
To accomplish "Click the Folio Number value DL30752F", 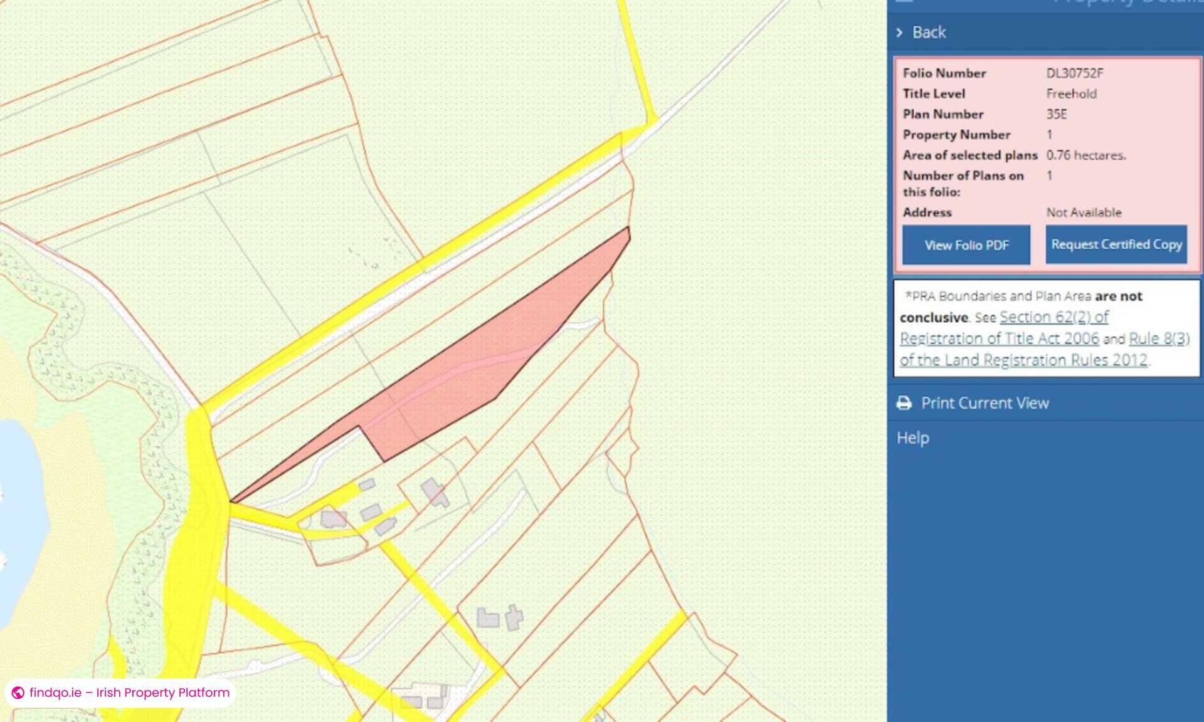I will point(1075,73).
